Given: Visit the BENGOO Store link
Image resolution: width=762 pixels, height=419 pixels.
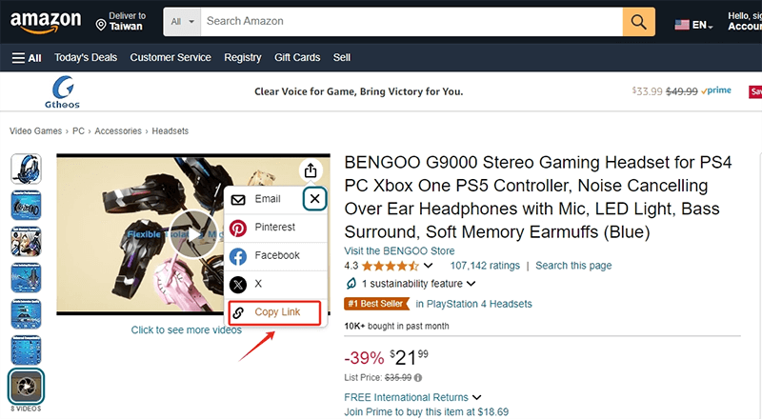Looking at the screenshot, I should coord(399,251).
